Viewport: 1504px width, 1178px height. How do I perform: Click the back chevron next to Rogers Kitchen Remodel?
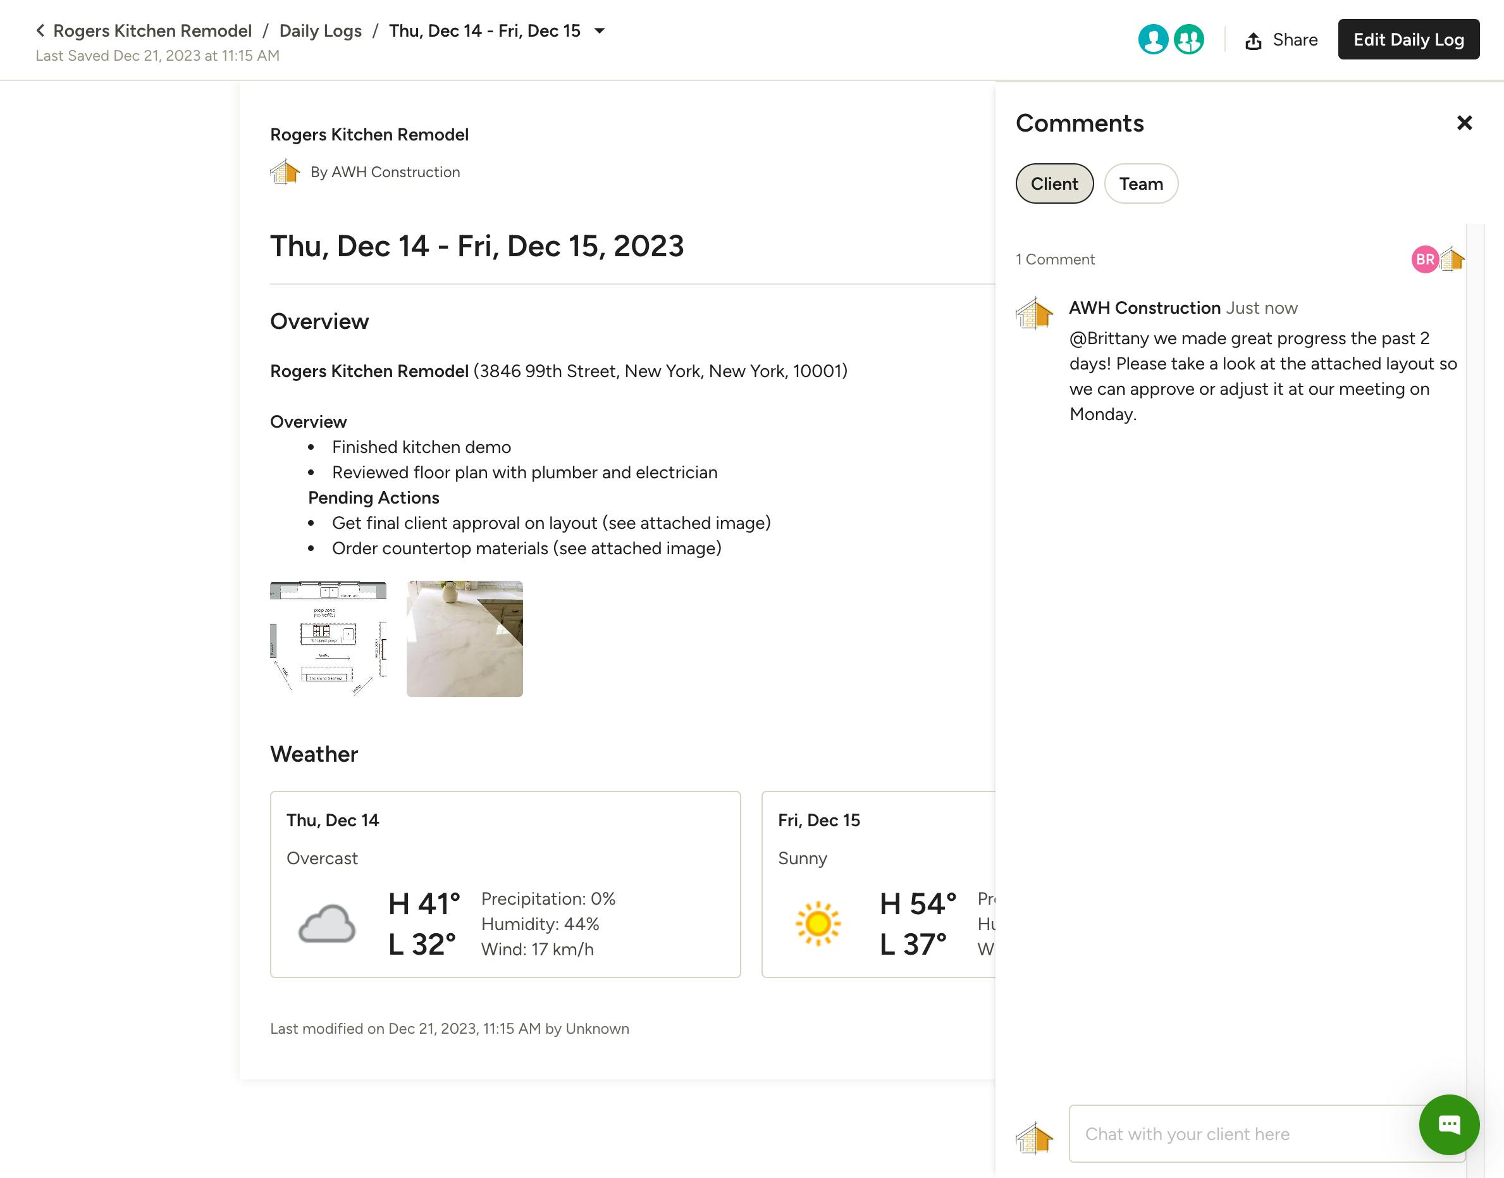pyautogui.click(x=40, y=30)
